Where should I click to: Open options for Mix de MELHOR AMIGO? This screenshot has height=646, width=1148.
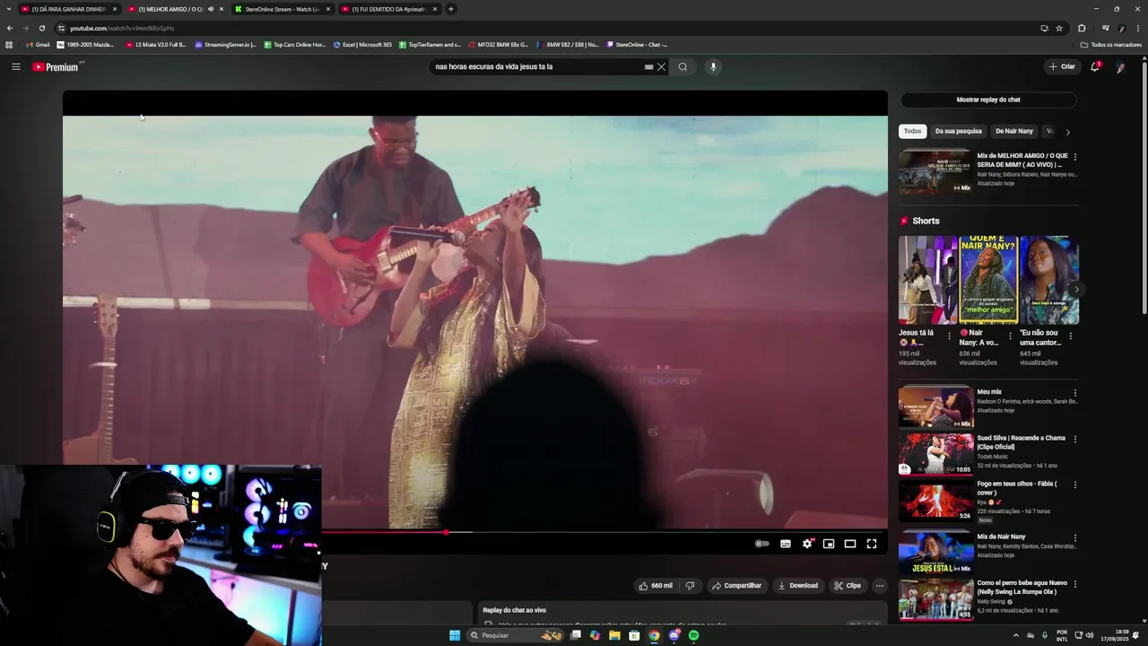(1075, 157)
